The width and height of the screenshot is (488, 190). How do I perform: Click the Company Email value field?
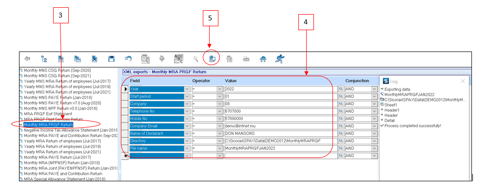[277, 126]
